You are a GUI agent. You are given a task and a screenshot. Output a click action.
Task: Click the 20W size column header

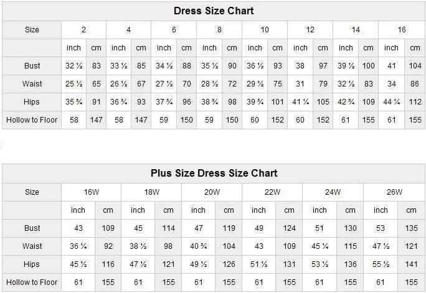[212, 192]
